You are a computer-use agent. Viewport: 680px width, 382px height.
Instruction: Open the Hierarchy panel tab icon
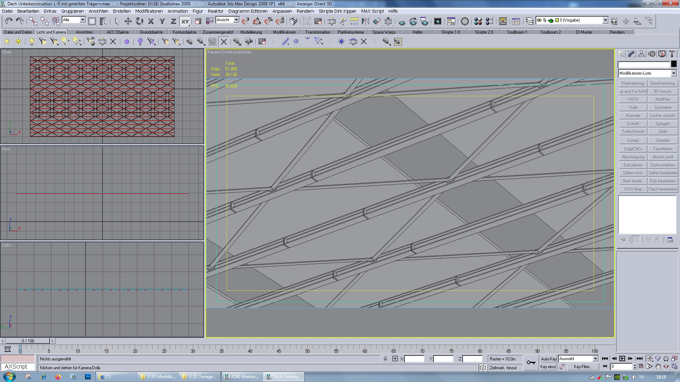tap(641, 54)
